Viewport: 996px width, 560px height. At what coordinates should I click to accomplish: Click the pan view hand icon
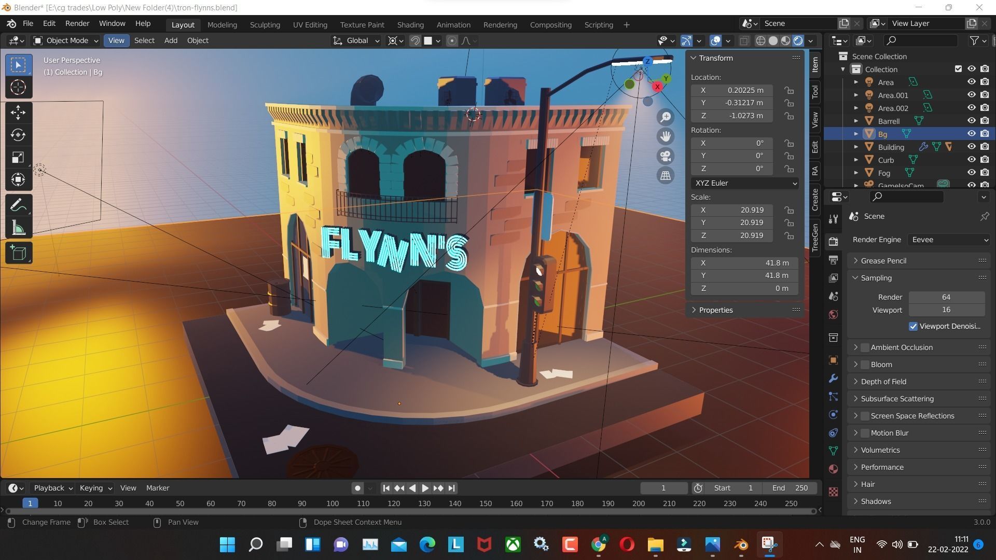(x=666, y=136)
